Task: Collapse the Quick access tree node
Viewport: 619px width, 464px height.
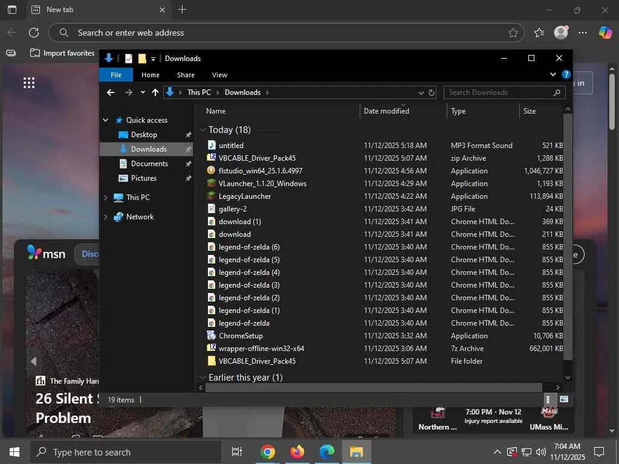Action: point(105,120)
